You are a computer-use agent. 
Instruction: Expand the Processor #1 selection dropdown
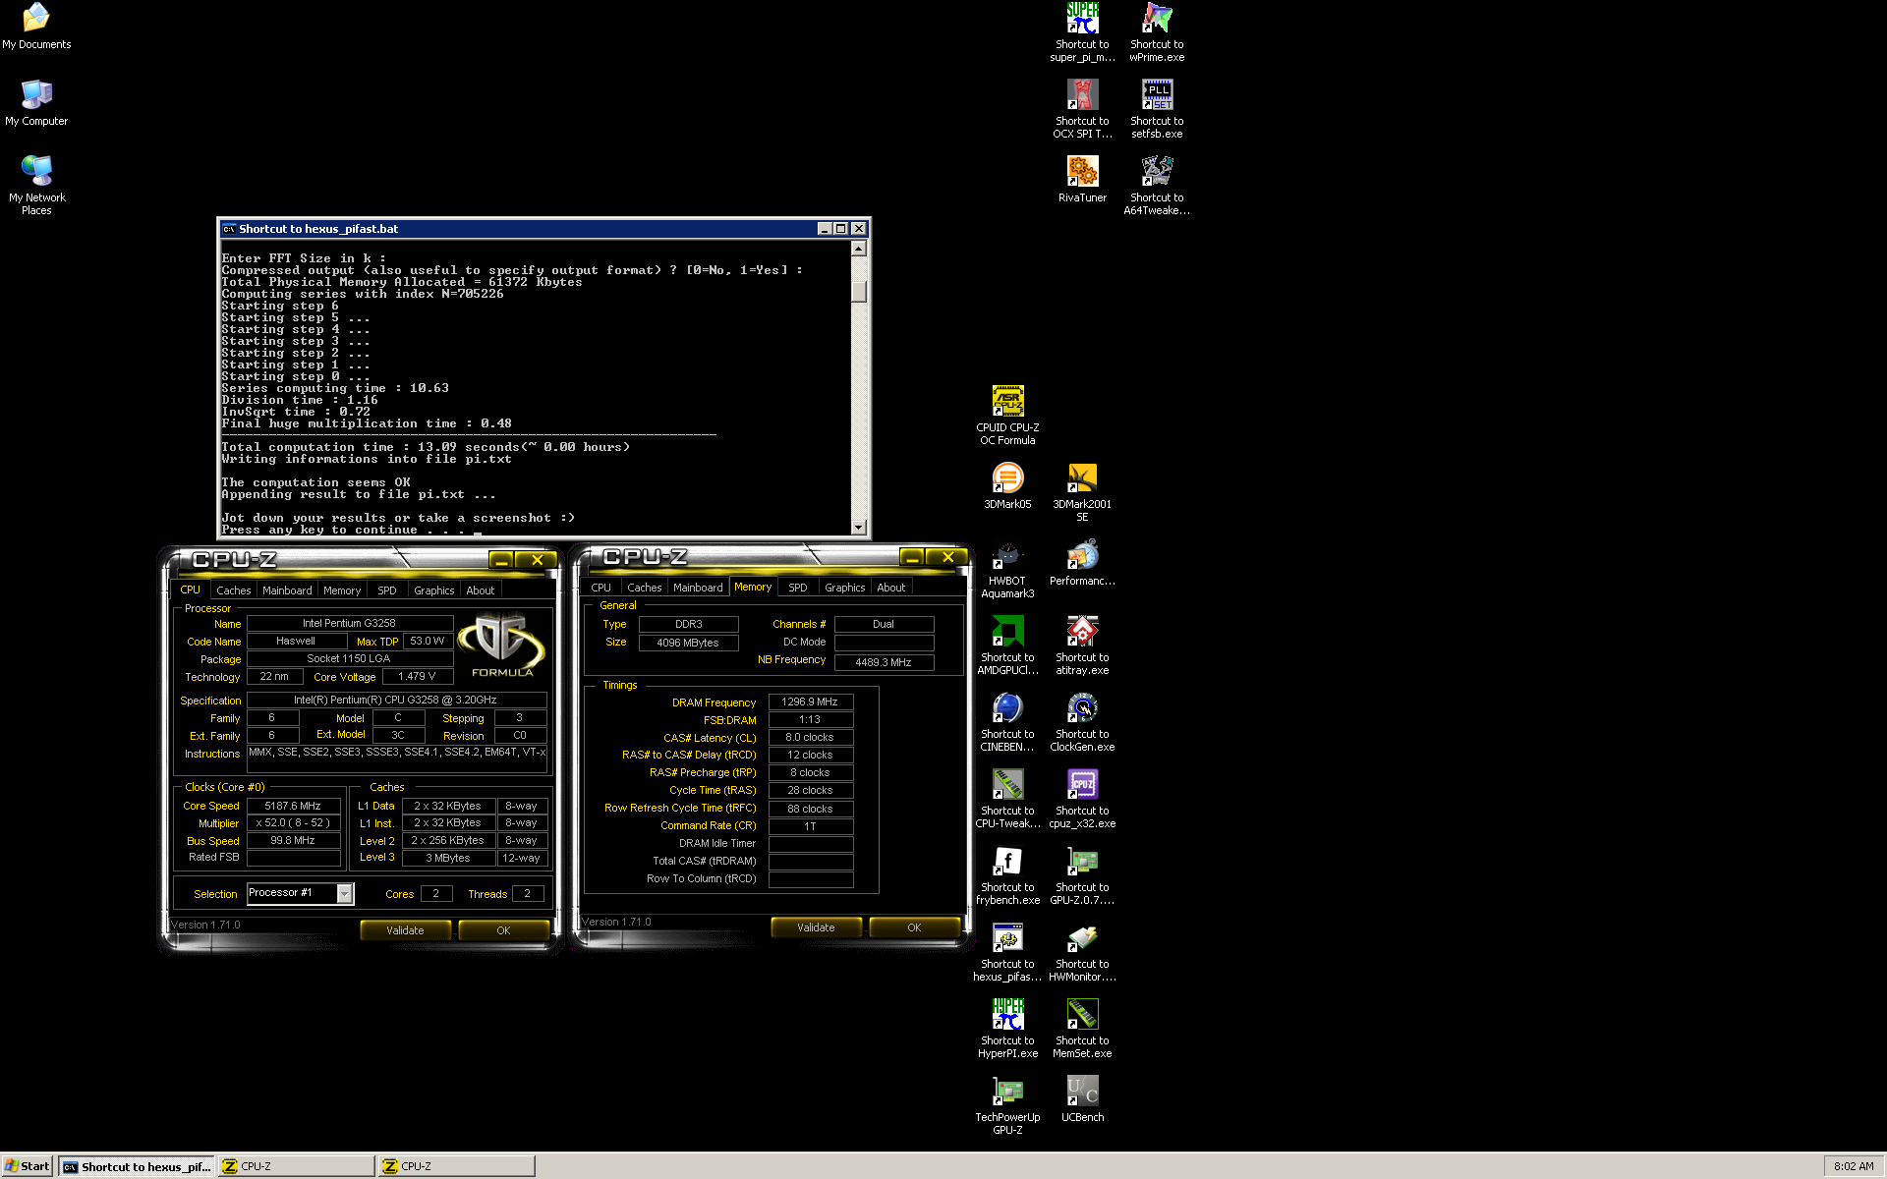pyautogui.click(x=344, y=893)
